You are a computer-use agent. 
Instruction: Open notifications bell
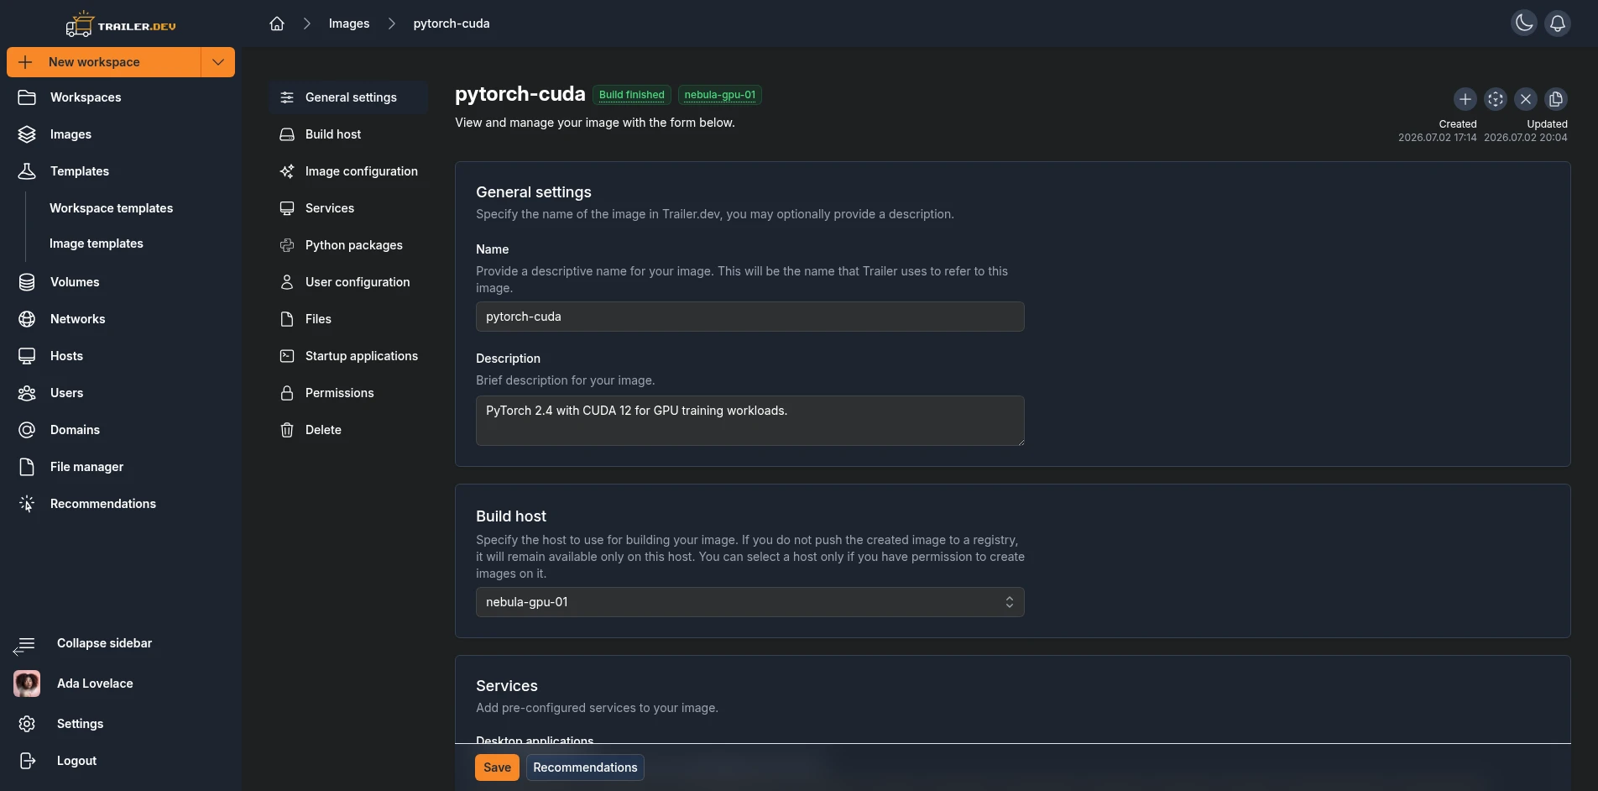coord(1558,23)
